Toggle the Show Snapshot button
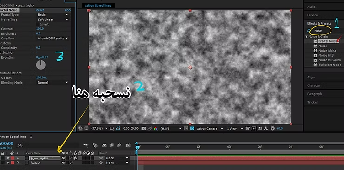This screenshot has height=170, width=344. click(150, 128)
